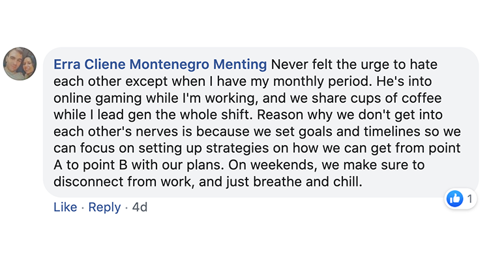Image resolution: width=489 pixels, height=260 pixels.
Task: Open the reaction count showing 1
Action: 469,198
